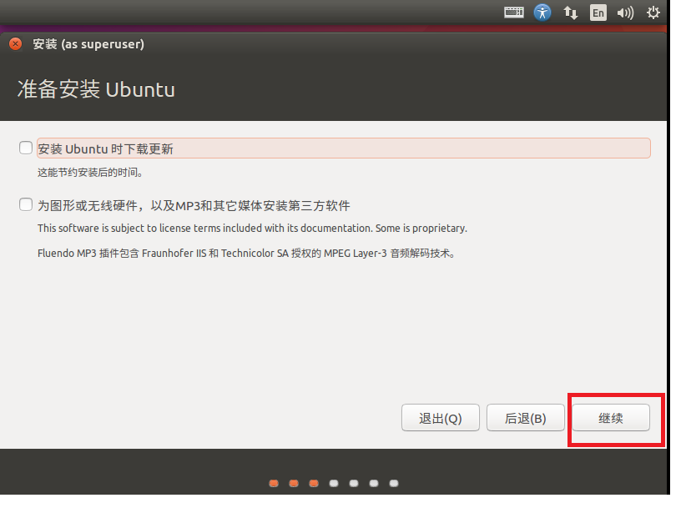Continue installation with the 继续 button

(611, 417)
